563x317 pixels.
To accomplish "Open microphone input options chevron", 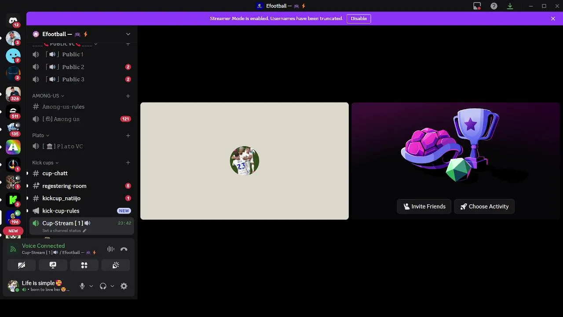I will click(x=91, y=286).
